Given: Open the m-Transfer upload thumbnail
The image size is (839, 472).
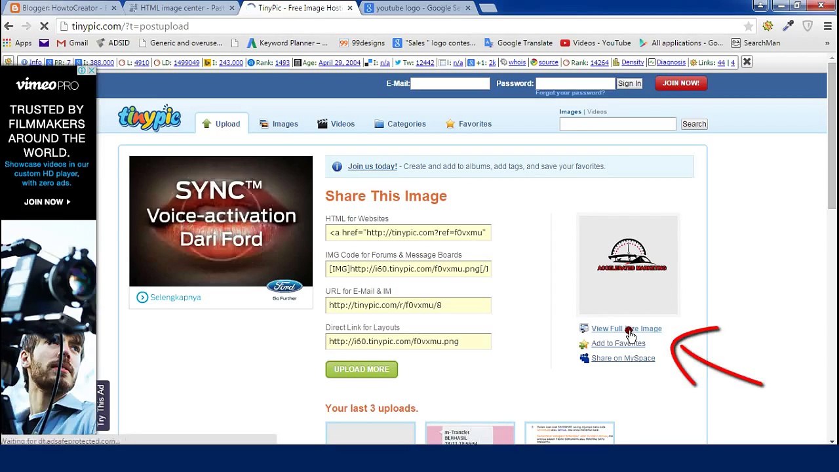Looking at the screenshot, I should [470, 434].
